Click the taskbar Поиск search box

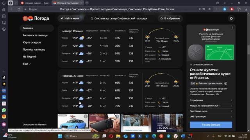point(82,136)
